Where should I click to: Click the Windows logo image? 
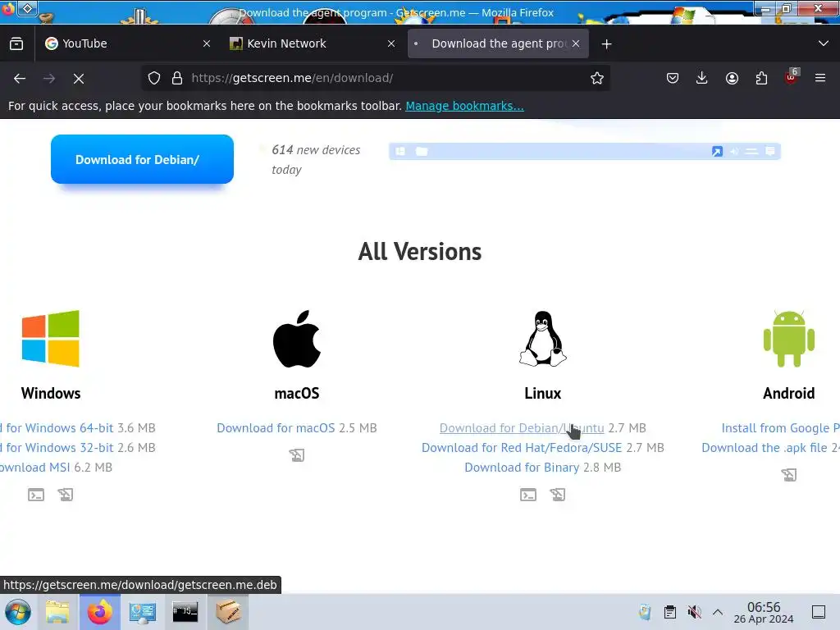coord(50,339)
